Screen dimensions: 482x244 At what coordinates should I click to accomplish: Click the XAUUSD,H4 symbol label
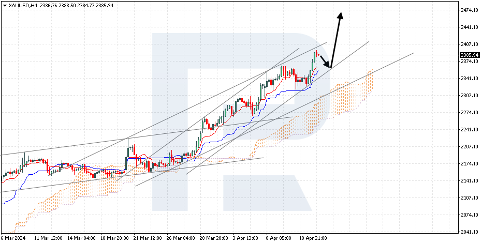pos(22,6)
